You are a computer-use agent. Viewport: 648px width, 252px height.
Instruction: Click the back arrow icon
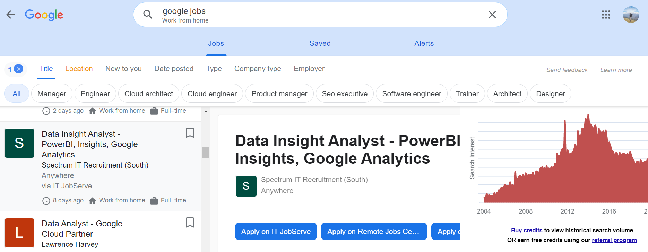click(11, 15)
